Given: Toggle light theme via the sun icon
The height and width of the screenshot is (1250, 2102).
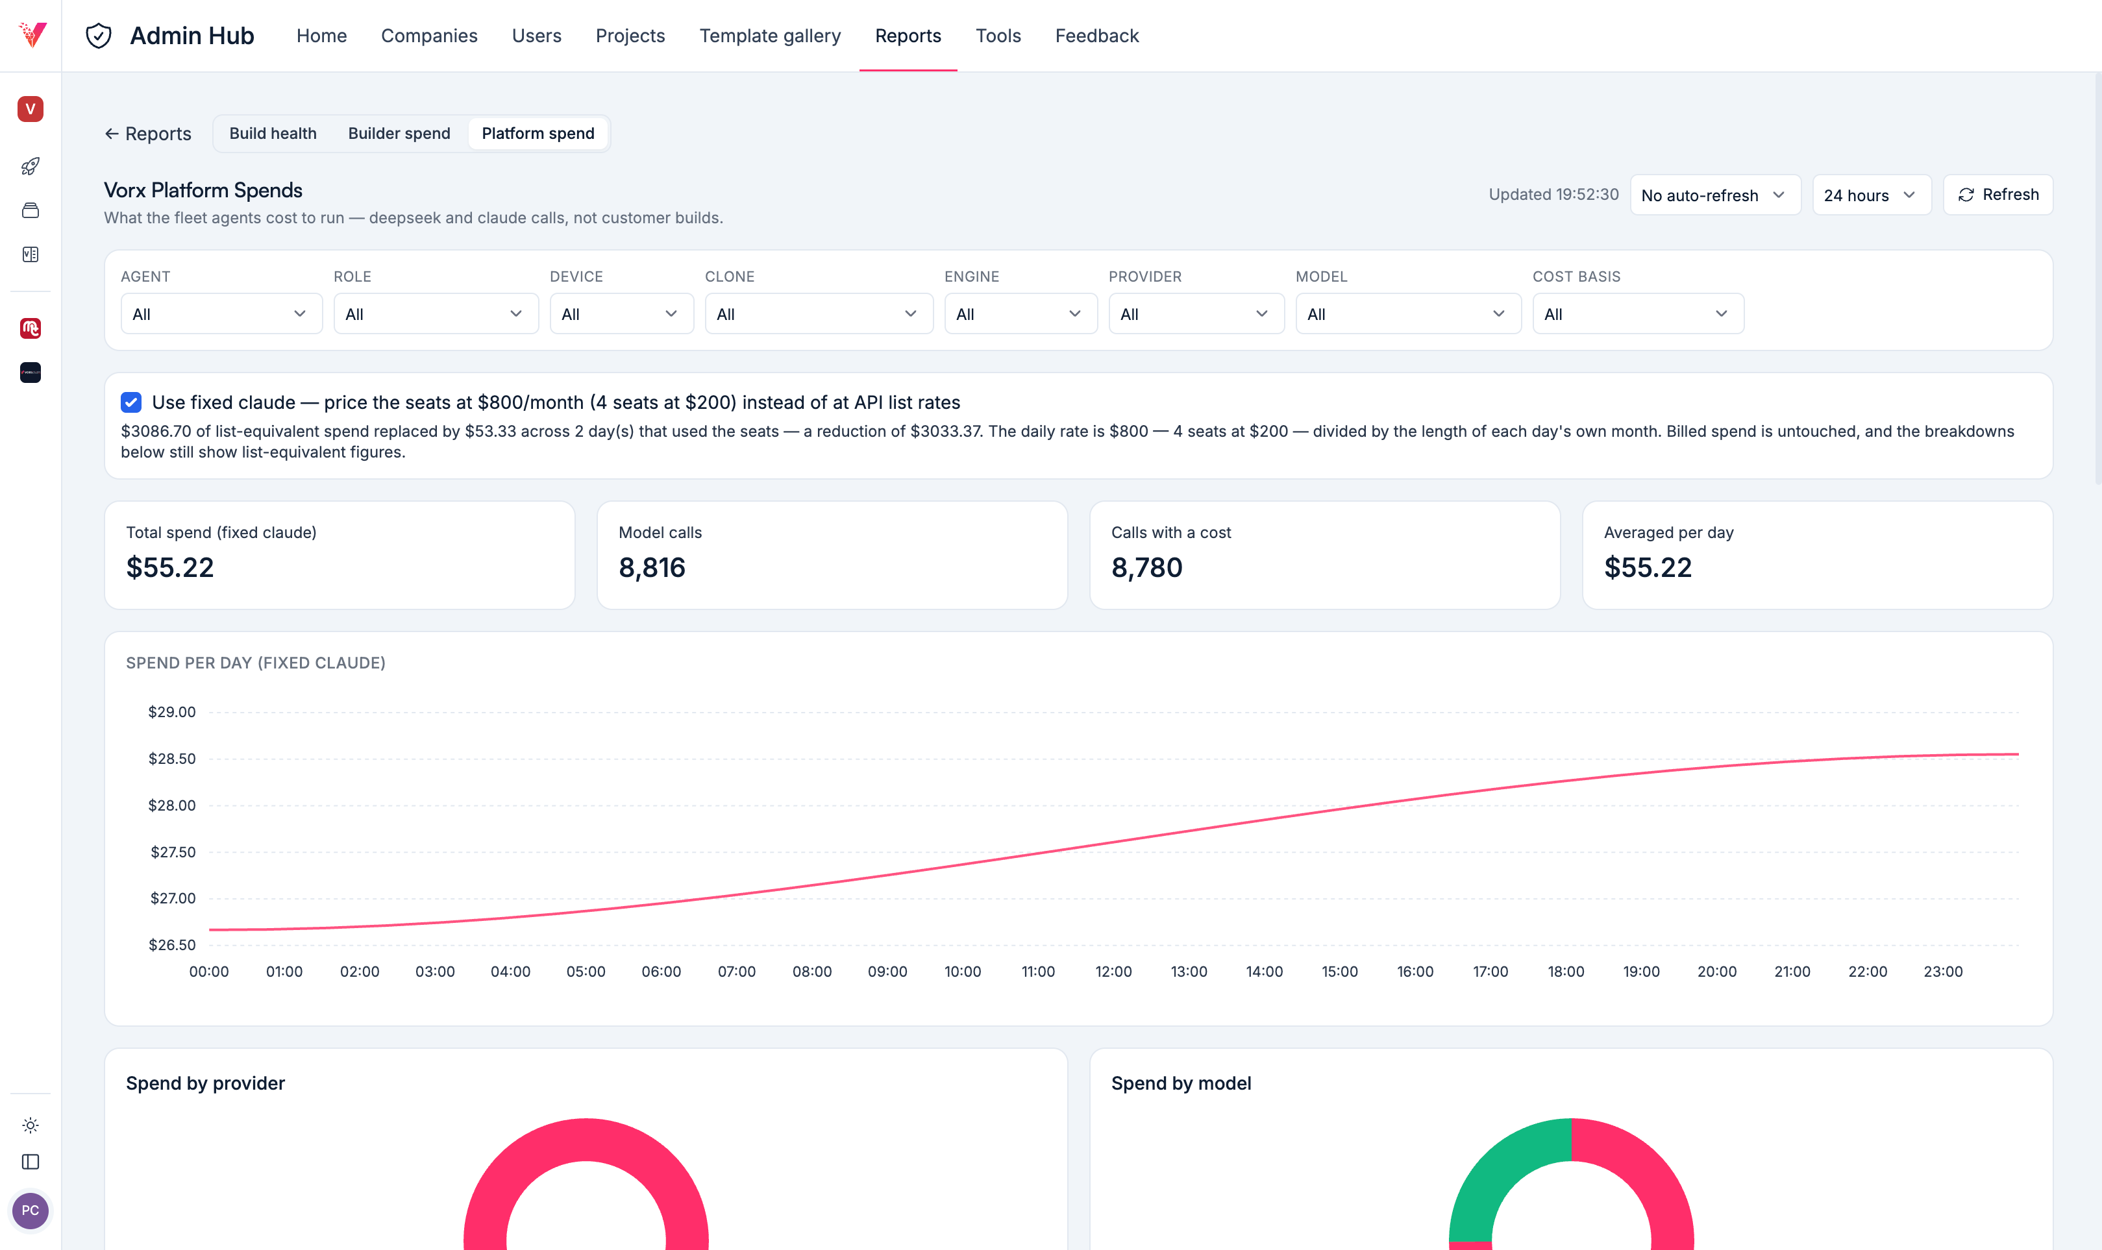Looking at the screenshot, I should [31, 1125].
